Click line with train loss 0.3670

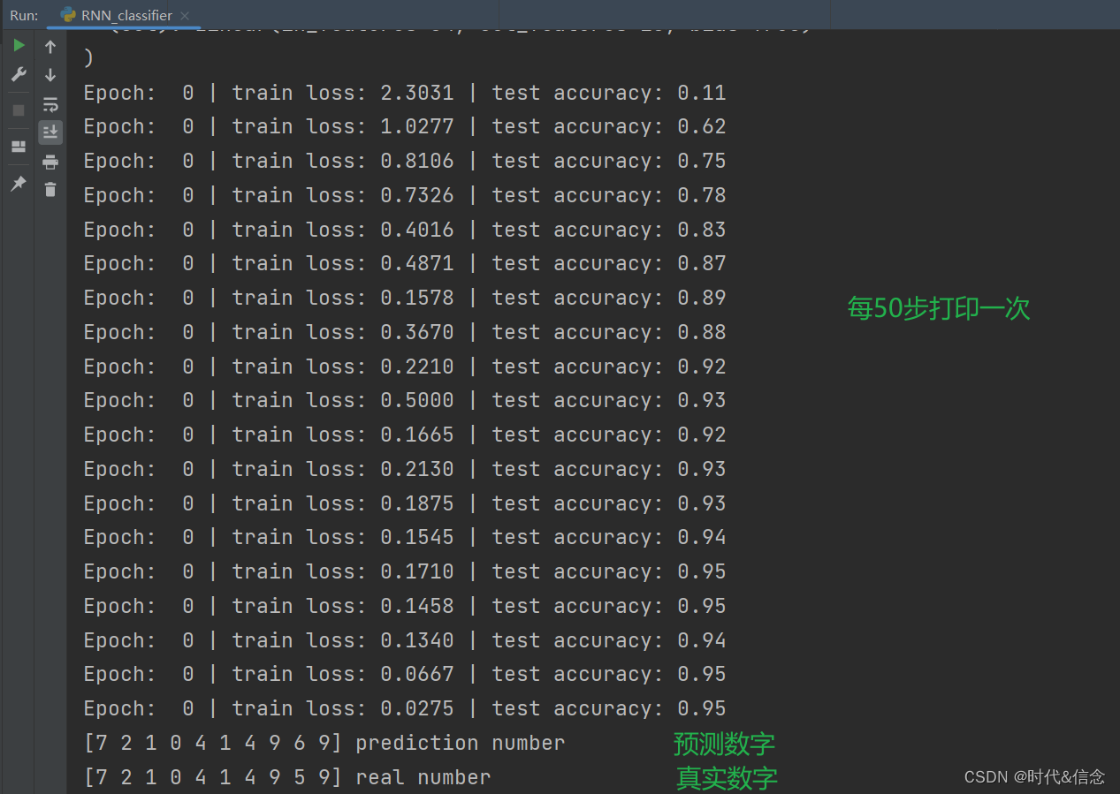click(405, 332)
